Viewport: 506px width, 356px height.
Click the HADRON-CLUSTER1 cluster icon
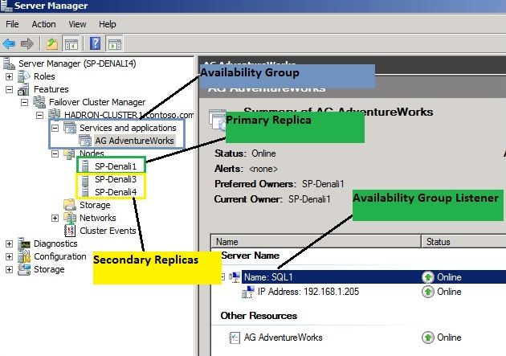55,115
